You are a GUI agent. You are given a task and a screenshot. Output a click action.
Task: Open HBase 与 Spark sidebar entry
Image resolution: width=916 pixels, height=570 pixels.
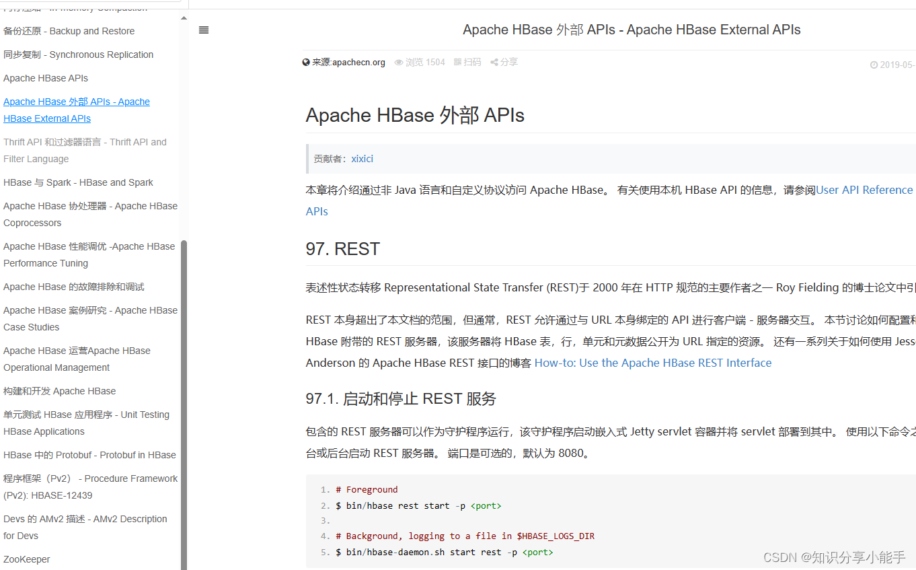78,182
